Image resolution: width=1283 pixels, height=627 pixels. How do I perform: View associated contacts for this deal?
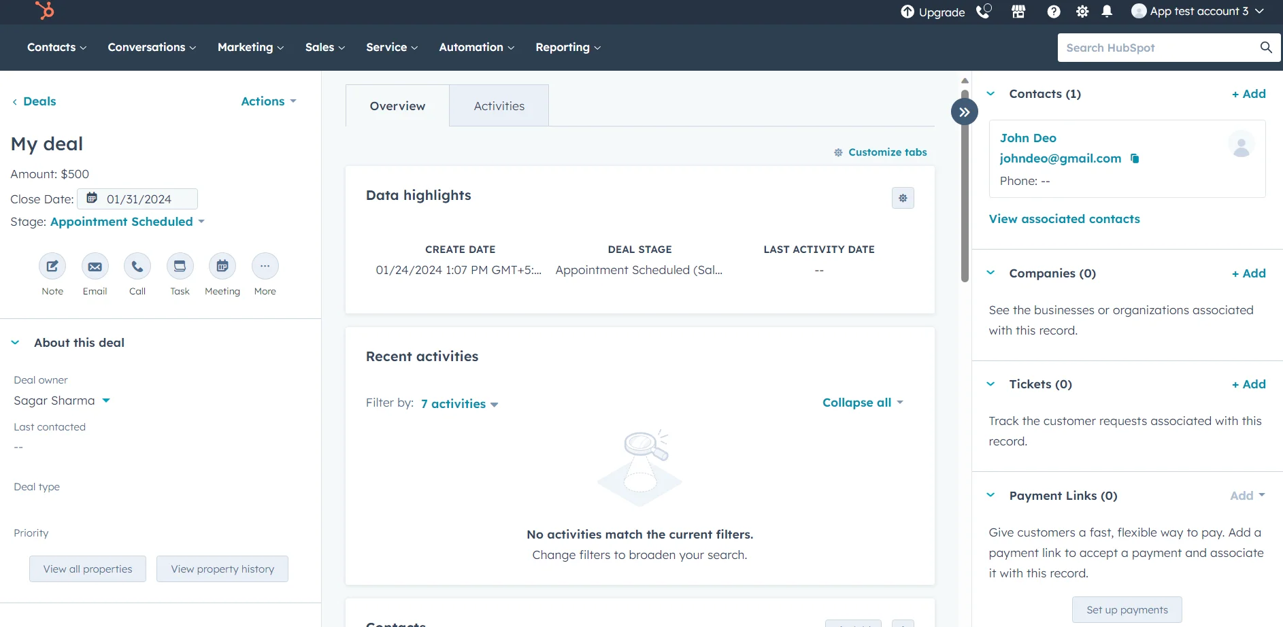point(1064,218)
